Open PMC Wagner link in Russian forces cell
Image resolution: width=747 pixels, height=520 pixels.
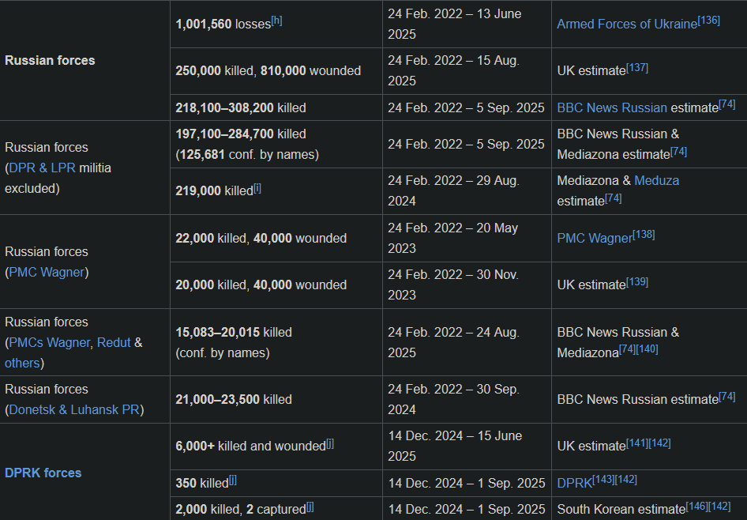[x=47, y=272]
